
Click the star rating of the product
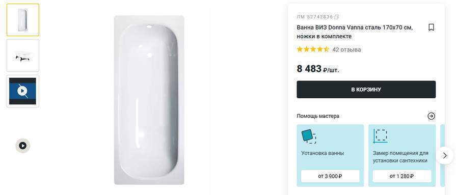(313, 49)
